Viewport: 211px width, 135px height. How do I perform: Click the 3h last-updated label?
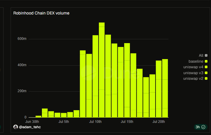pos(197,127)
